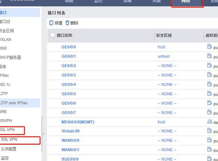The image size is (218, 161).
Task: Click virtual system icon in GE0/0/3 row
Action: 210,75
